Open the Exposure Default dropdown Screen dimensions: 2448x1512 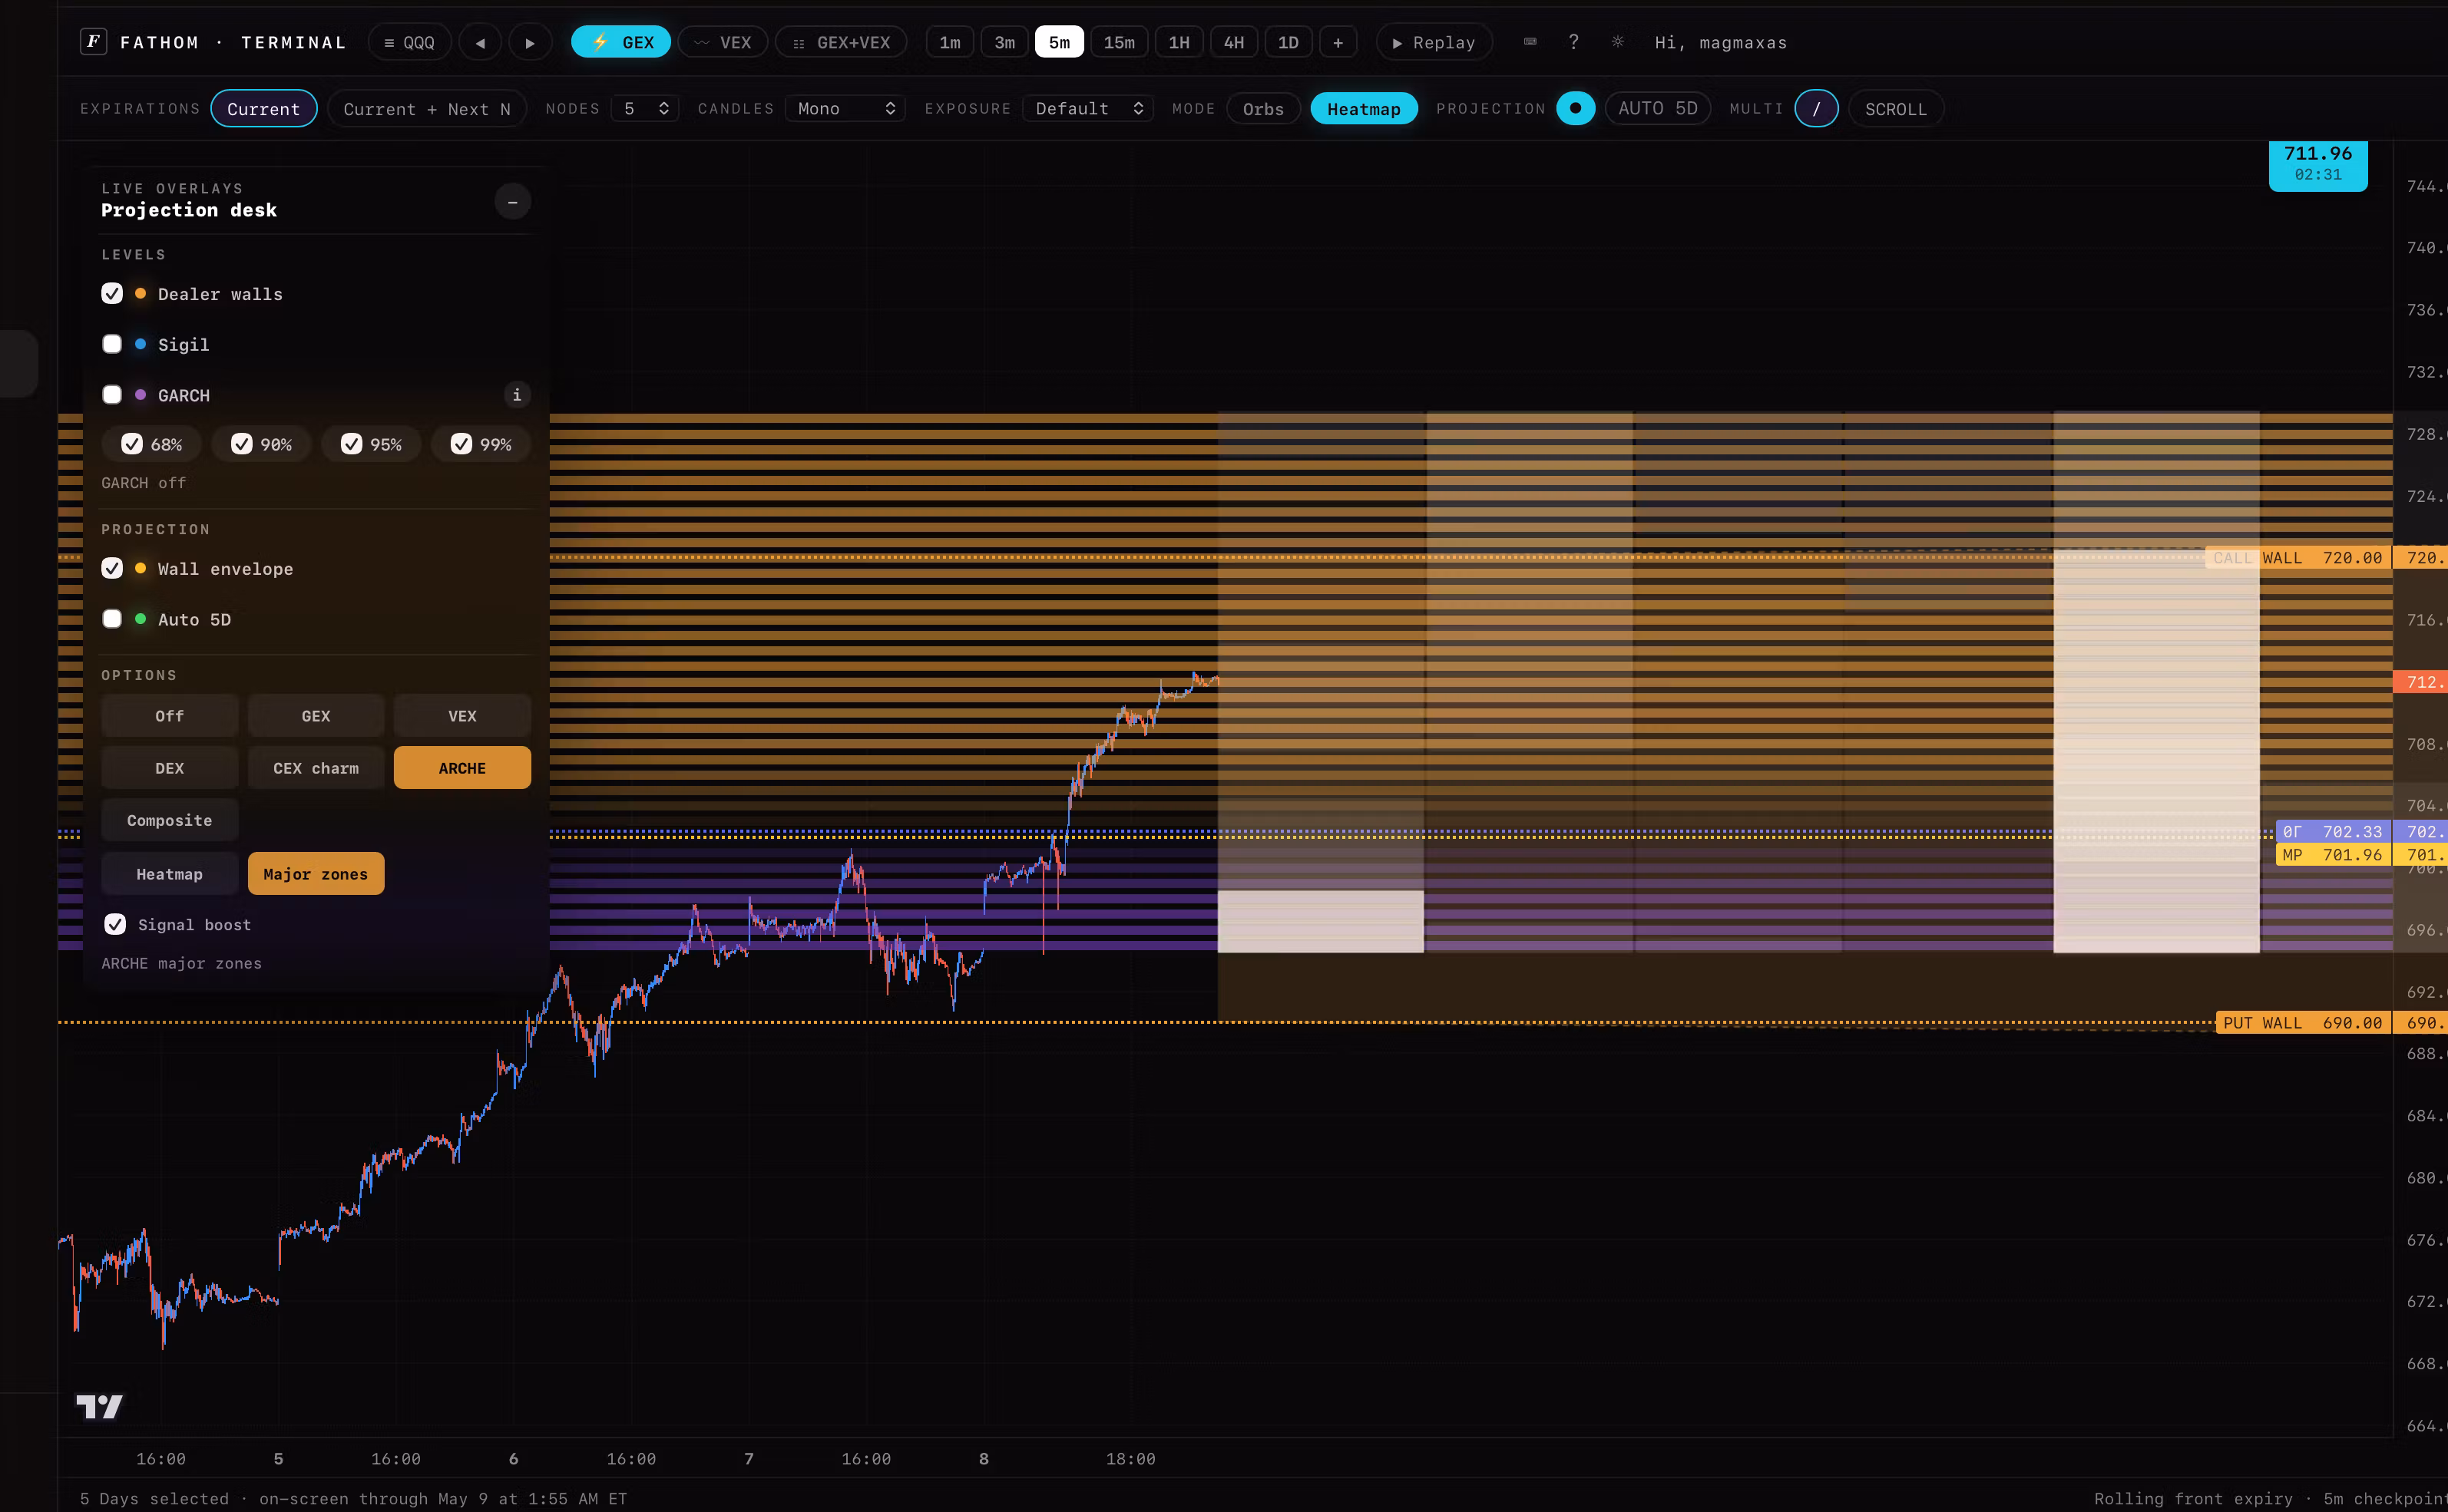click(x=1088, y=109)
